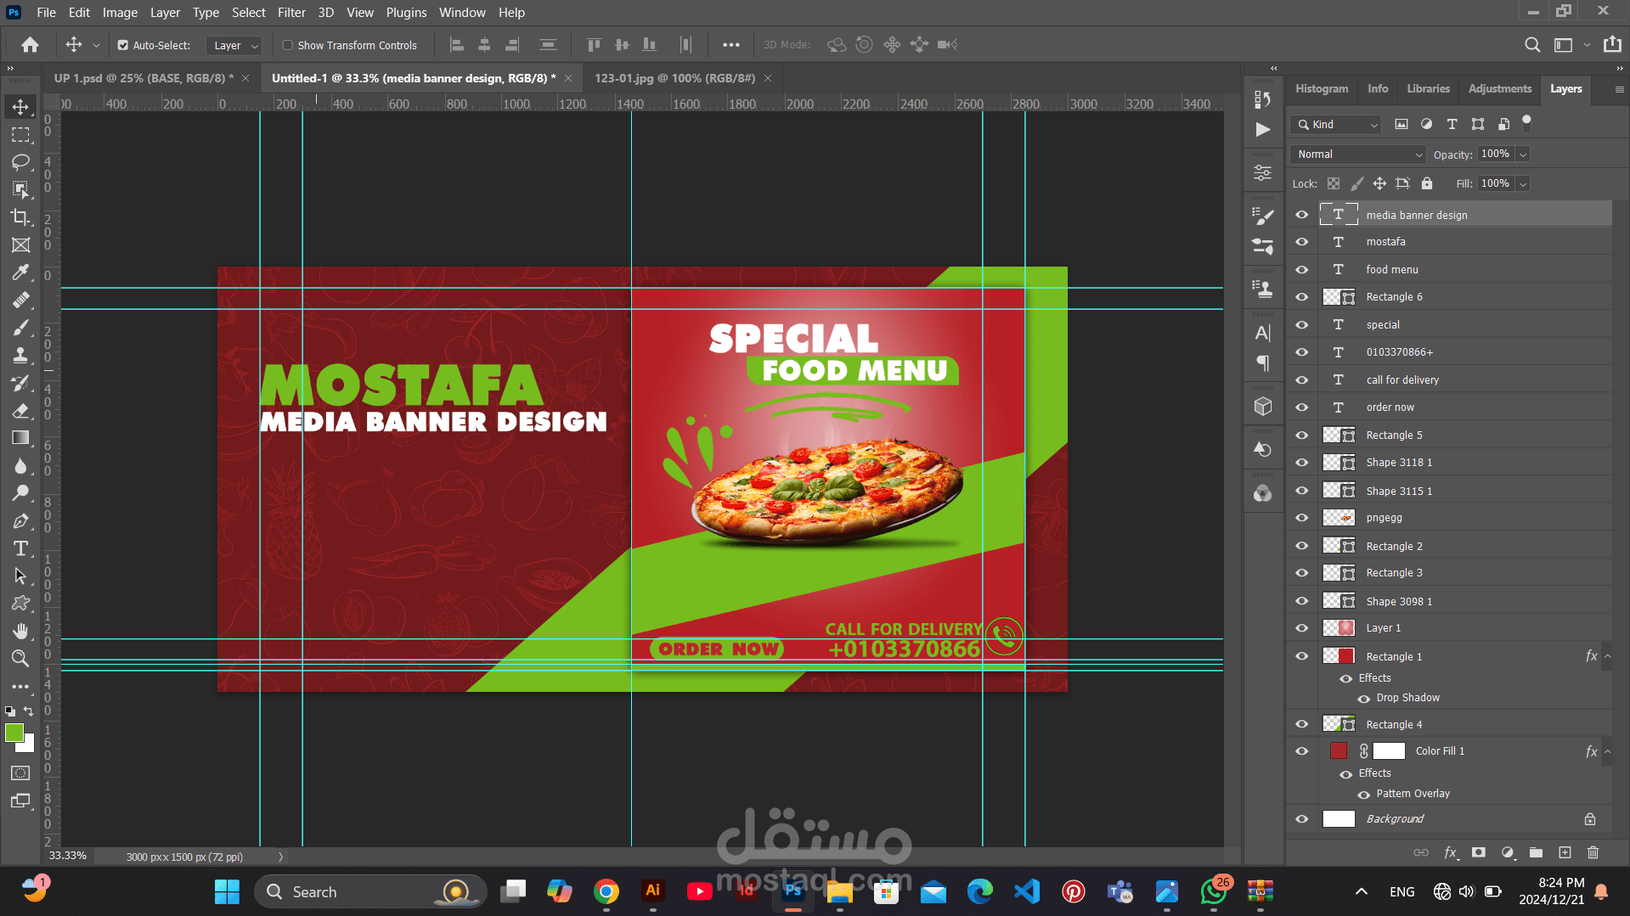Open the blend mode Normal dropdown
This screenshot has width=1630, height=916.
tap(1357, 154)
